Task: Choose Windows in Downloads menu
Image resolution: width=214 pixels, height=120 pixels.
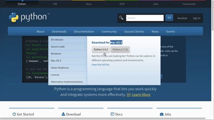Action: point(68,54)
